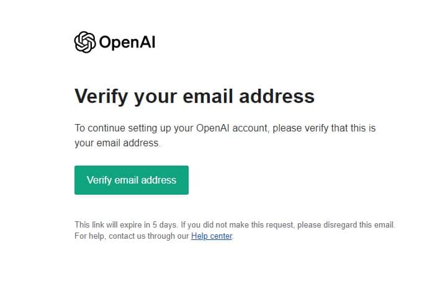Select the word "address" in the large heading
Image resolution: width=445 pixels, height=284 pixels.
(x=277, y=96)
